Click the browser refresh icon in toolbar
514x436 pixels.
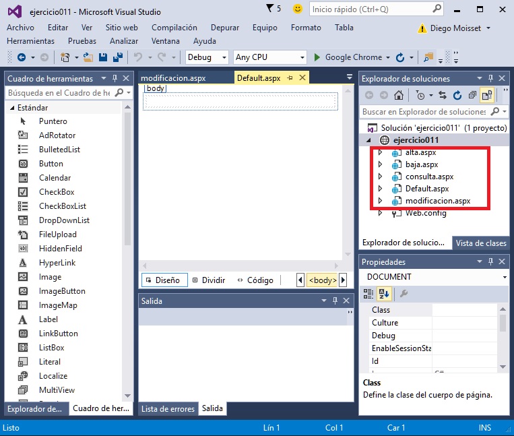click(x=400, y=58)
